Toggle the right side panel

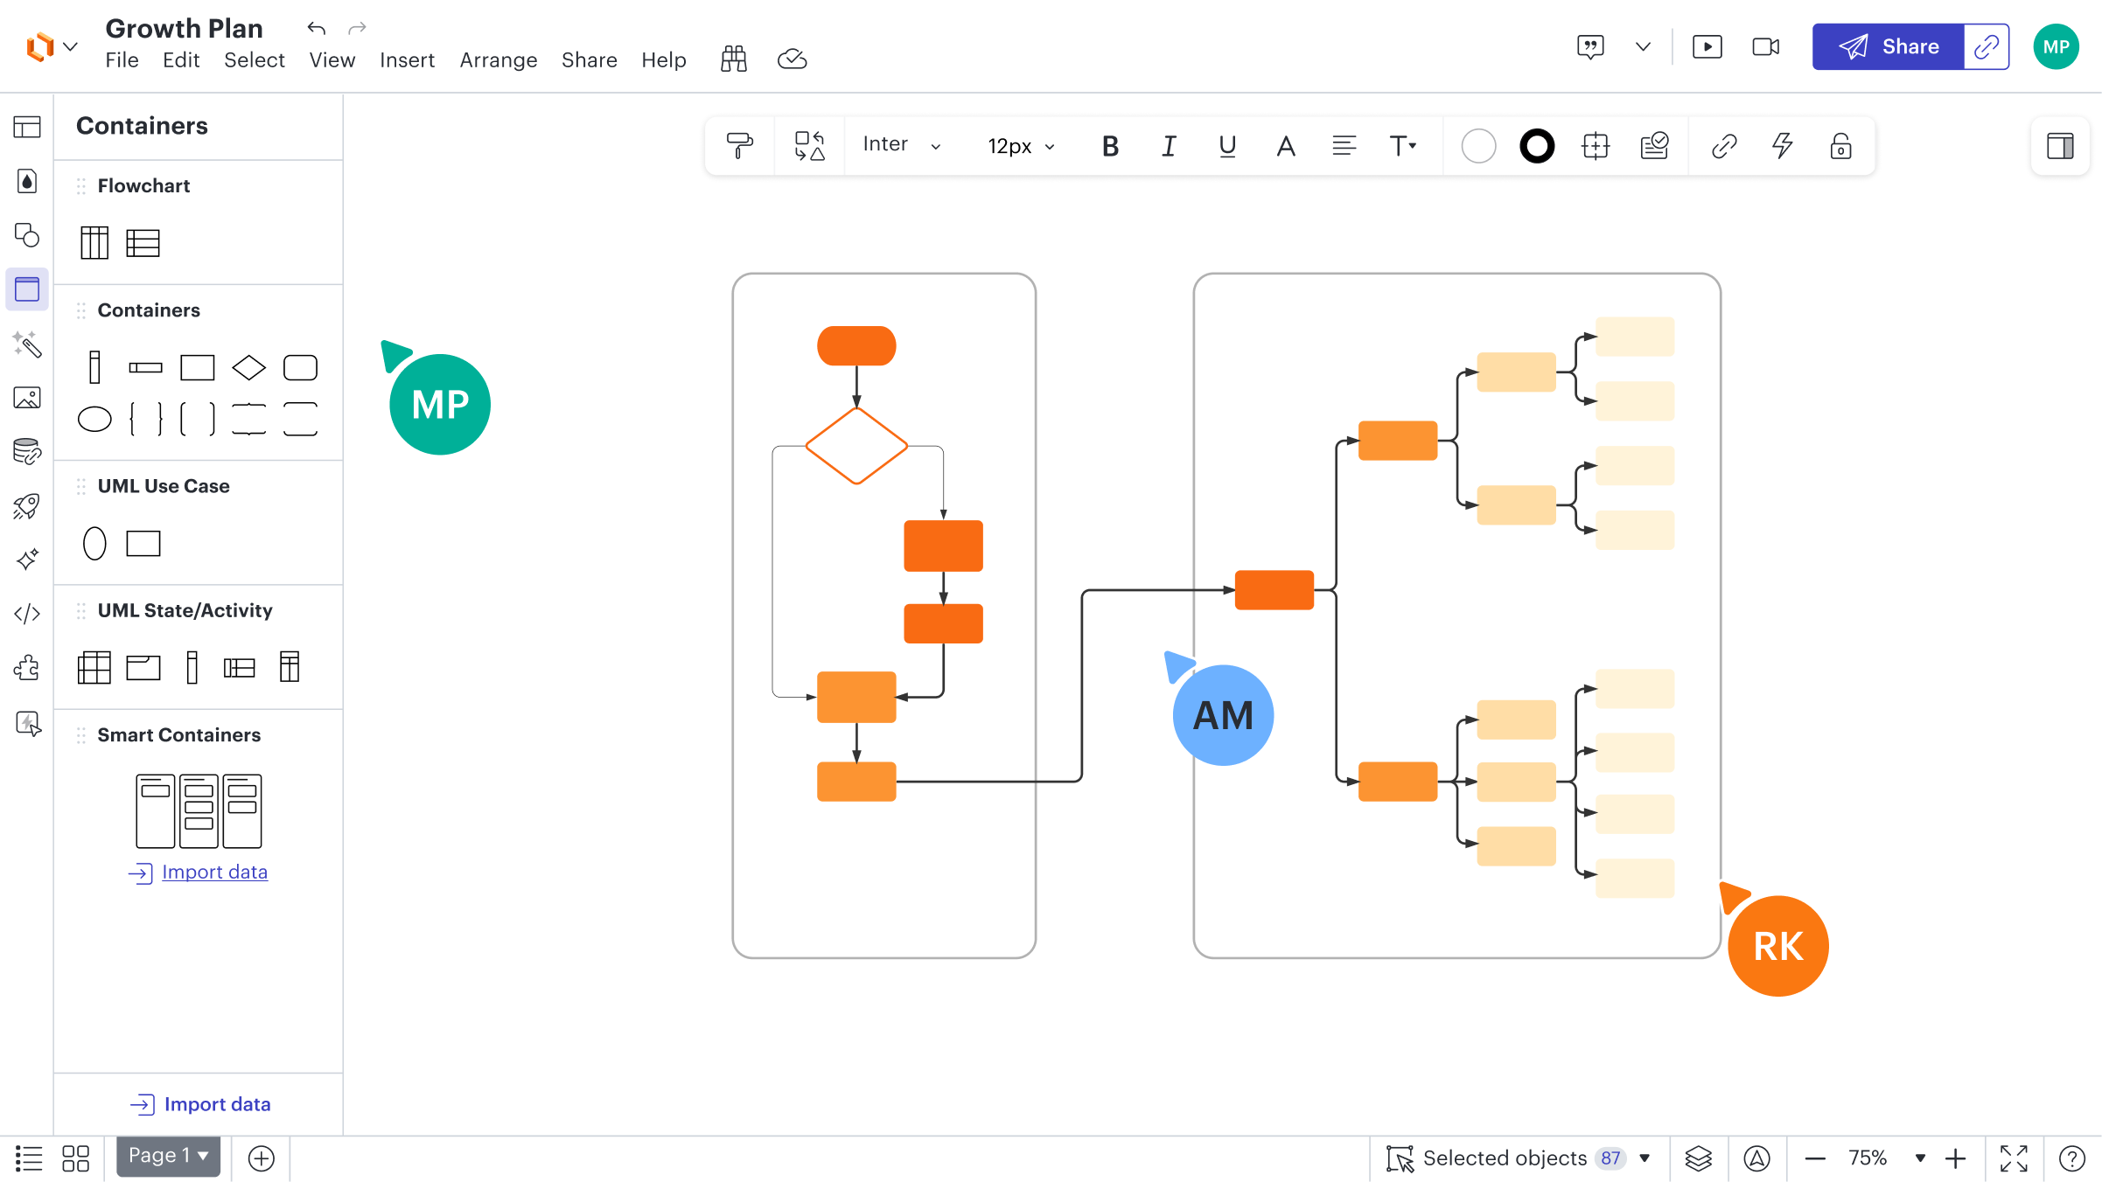tap(2060, 145)
